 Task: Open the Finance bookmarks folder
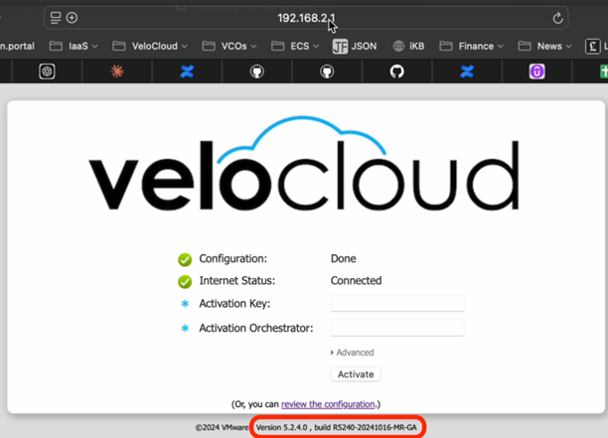pyautogui.click(x=471, y=46)
